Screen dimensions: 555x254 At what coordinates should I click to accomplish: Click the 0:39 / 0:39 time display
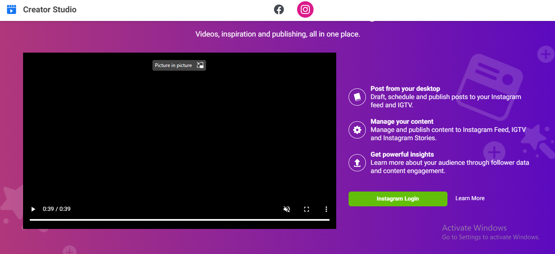(x=56, y=209)
